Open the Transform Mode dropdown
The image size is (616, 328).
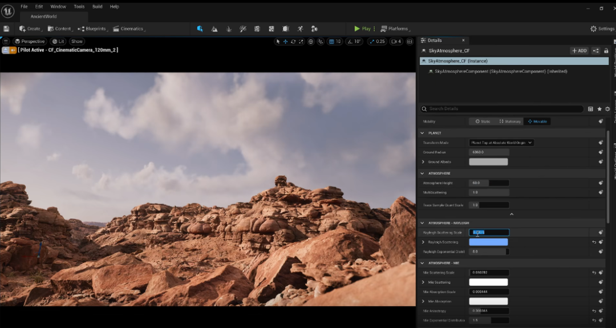click(501, 143)
